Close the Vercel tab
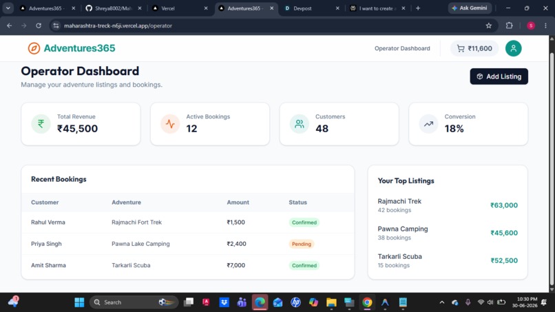Screen dimensions: 555x312 pyautogui.click(x=206, y=8)
